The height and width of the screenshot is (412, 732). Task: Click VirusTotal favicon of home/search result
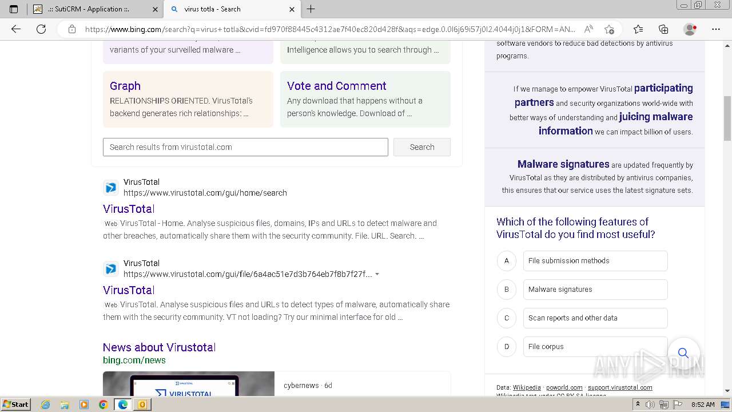pyautogui.click(x=111, y=188)
